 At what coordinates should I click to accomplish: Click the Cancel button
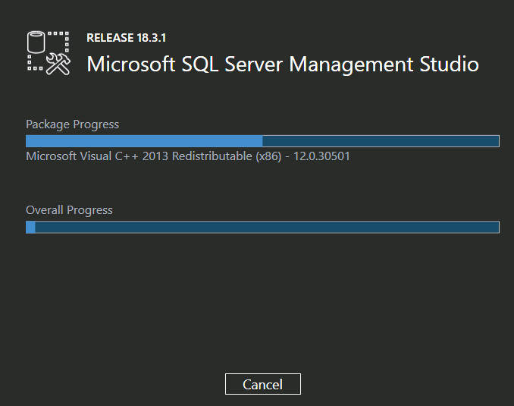click(262, 384)
